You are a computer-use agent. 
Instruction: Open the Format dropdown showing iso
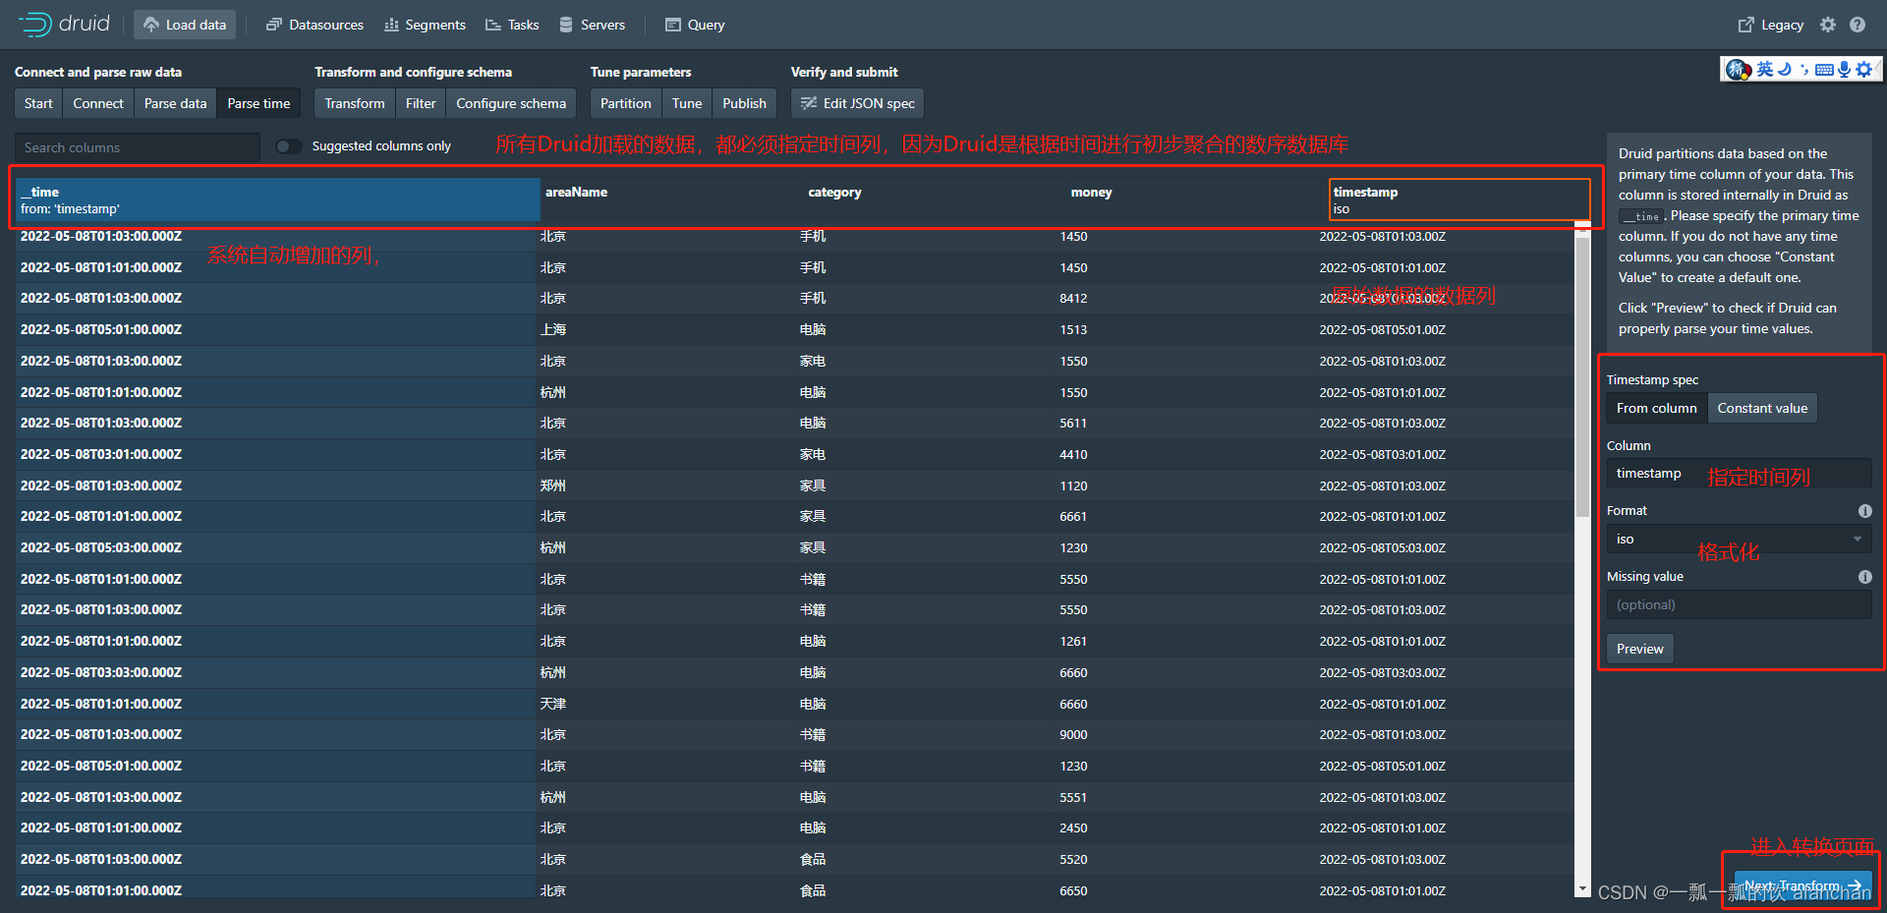tap(1740, 540)
